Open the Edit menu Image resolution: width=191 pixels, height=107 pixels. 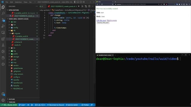11,2
